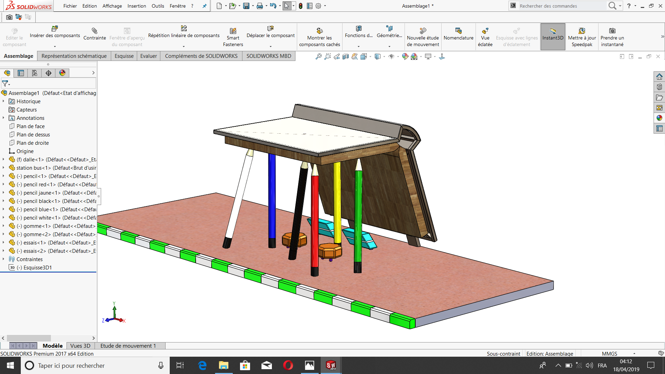This screenshot has width=665, height=374.
Task: Click the rebuild traffic light icon
Action: pos(301,6)
